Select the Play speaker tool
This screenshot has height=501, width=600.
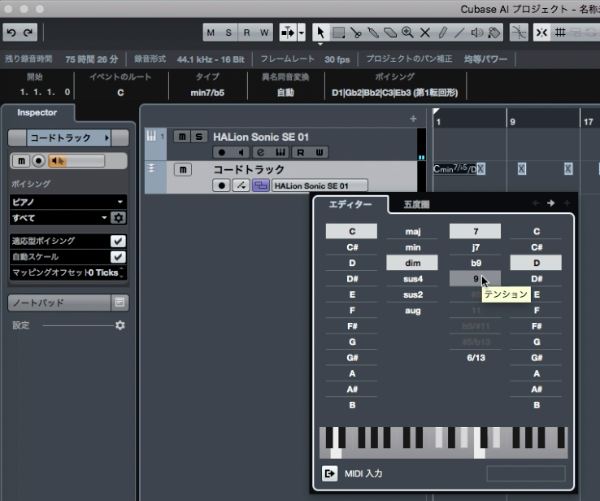pos(476,33)
